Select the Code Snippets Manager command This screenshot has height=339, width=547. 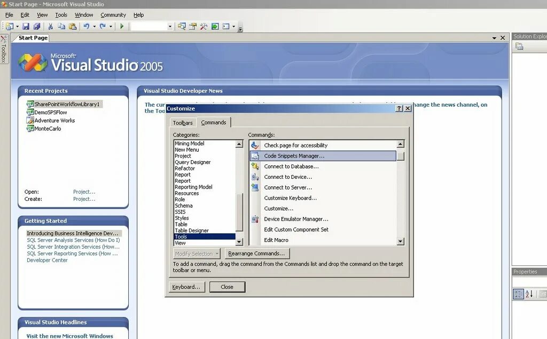pyautogui.click(x=323, y=156)
